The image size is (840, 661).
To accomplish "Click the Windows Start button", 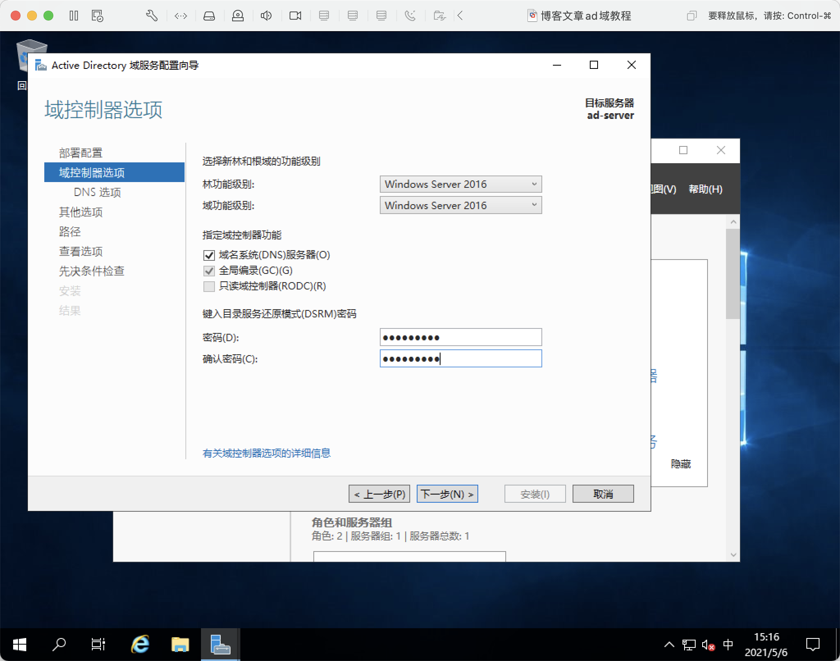I will pos(19,644).
